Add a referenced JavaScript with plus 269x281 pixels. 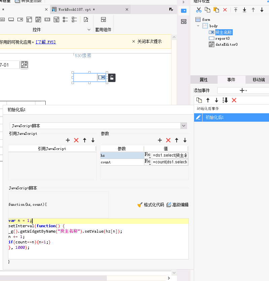(x=68, y=140)
